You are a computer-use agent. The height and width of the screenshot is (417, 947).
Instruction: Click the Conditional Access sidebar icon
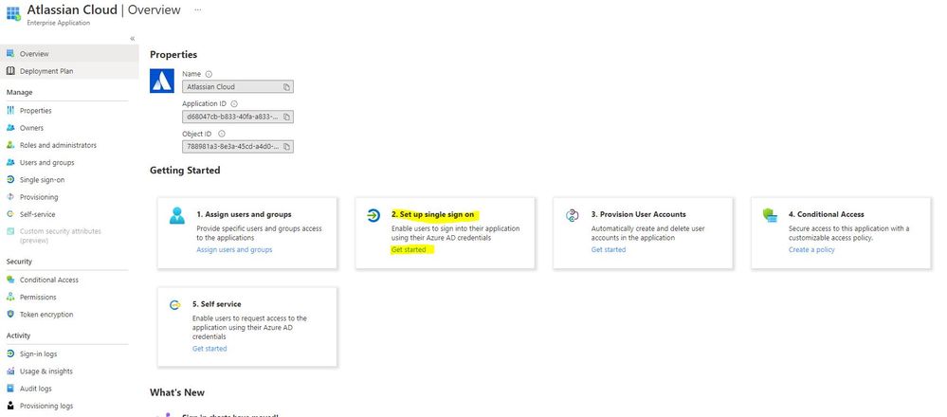9,280
